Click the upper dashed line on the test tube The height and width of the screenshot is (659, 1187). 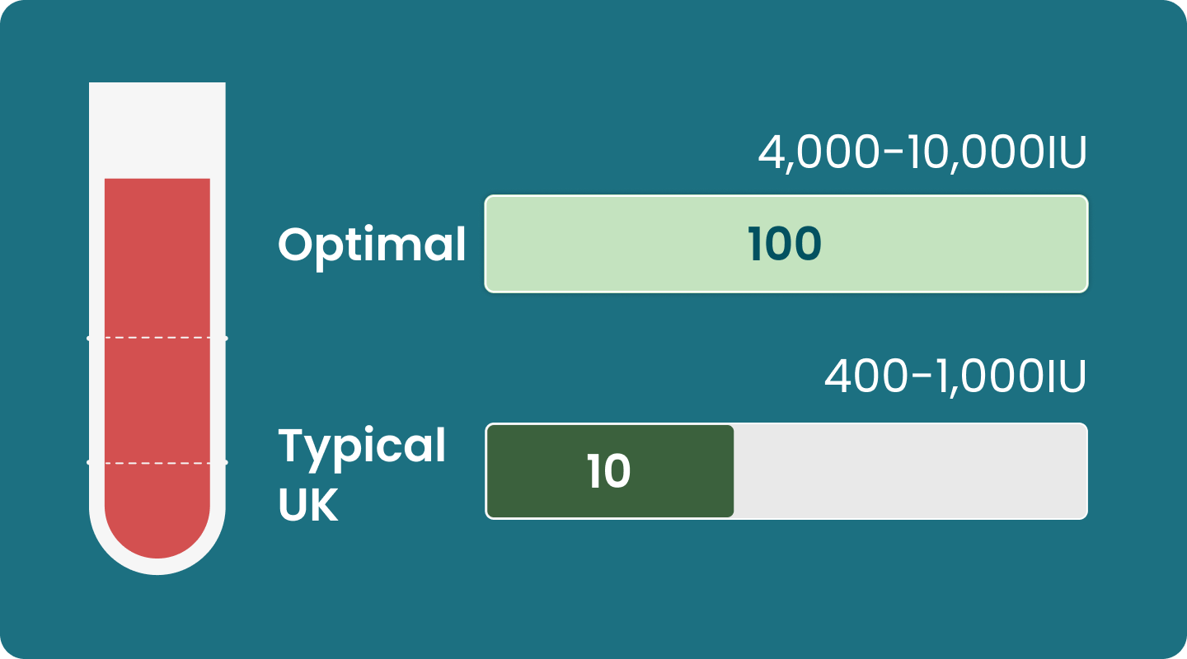(x=157, y=338)
